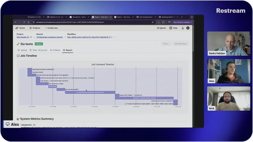Switch to the Tests 90 passed tab

coord(38,50)
